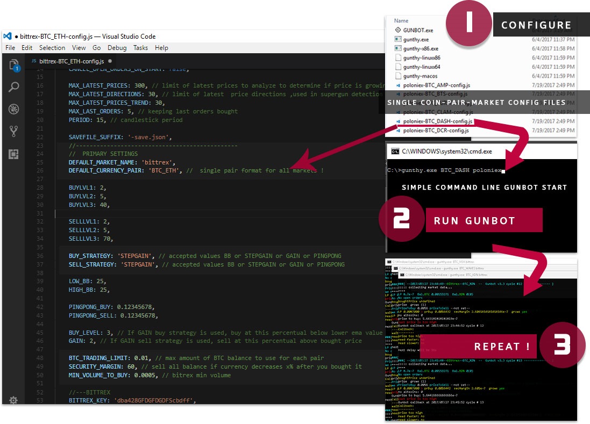Open the Tasks menu
590x424 pixels.
(x=140, y=48)
